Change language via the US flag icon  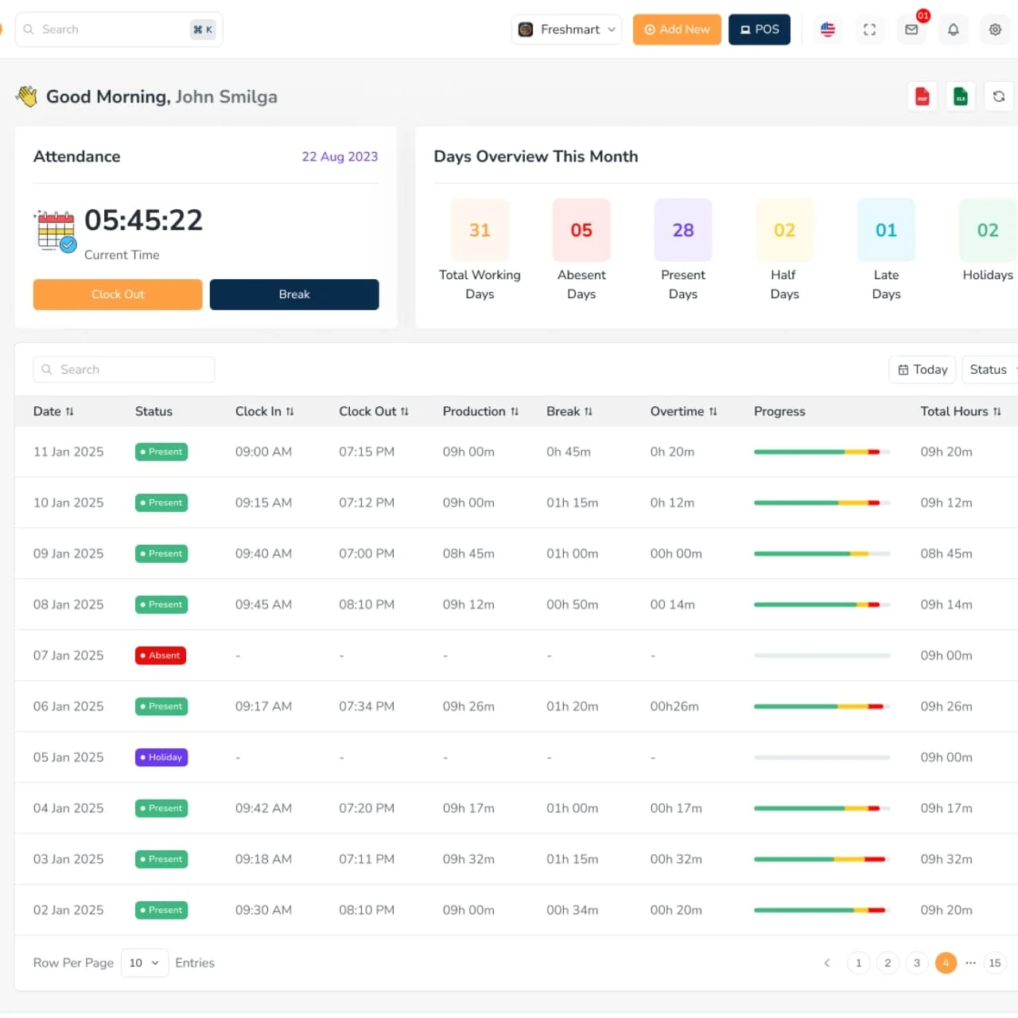click(x=827, y=29)
